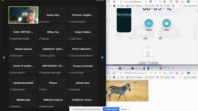Screen dimensions: 198x111
Task: Select the iPhone participant tile
Action: [53, 83]
